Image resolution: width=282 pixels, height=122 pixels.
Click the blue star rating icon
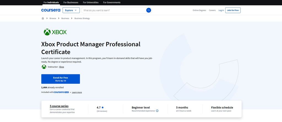click(x=102, y=107)
